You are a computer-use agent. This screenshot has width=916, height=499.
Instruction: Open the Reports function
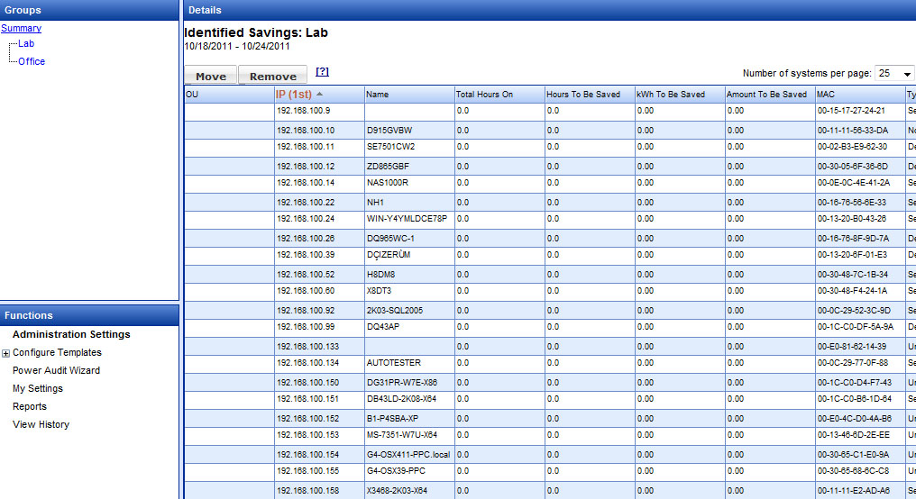(x=30, y=406)
